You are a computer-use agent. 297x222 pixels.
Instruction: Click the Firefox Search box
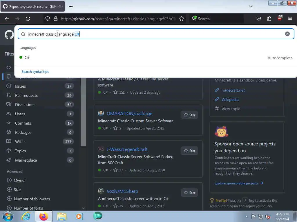coord(216,19)
